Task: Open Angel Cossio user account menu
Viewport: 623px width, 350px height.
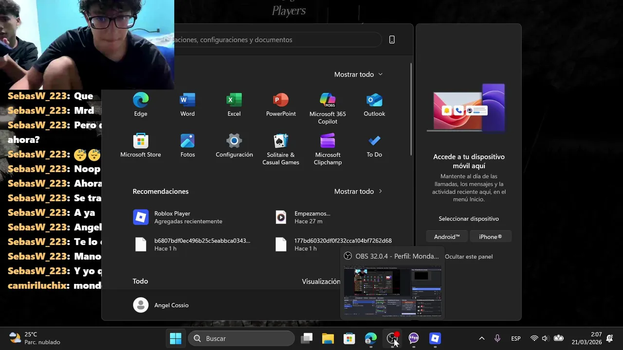Action: 161,305
